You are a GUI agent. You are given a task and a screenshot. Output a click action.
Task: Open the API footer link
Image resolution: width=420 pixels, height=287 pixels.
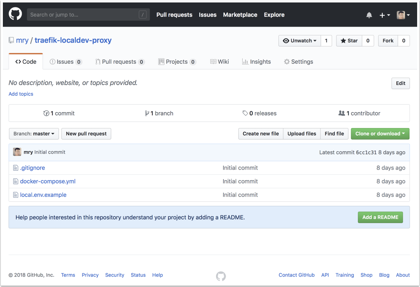pos(325,275)
